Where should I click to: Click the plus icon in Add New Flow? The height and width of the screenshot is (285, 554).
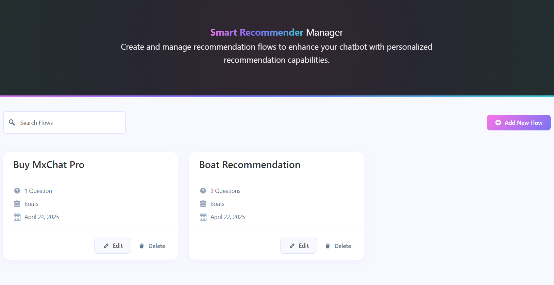498,123
